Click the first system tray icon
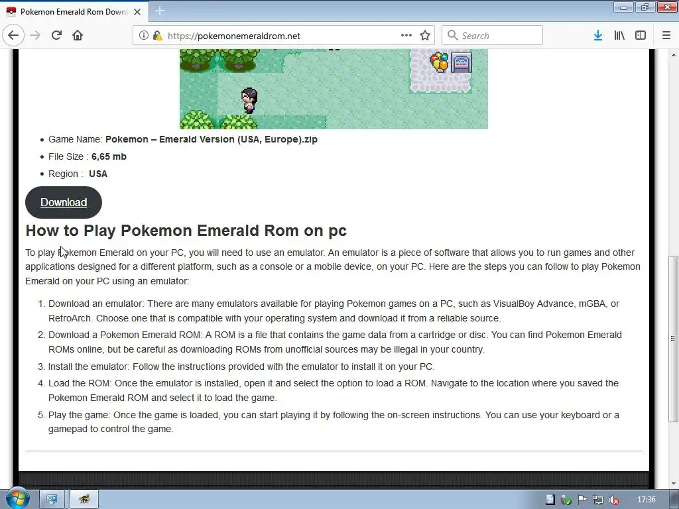The image size is (679, 509). (550, 500)
